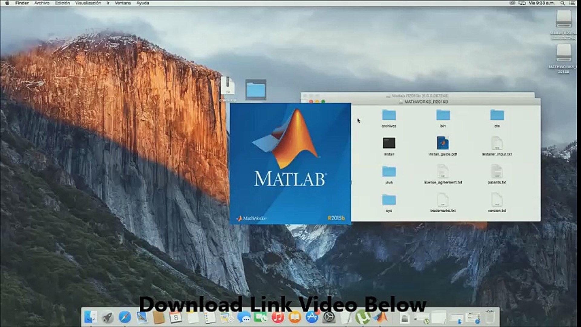This screenshot has width=581, height=327.
Task: Click the MATLAB R2015b splash image
Action: [290, 163]
